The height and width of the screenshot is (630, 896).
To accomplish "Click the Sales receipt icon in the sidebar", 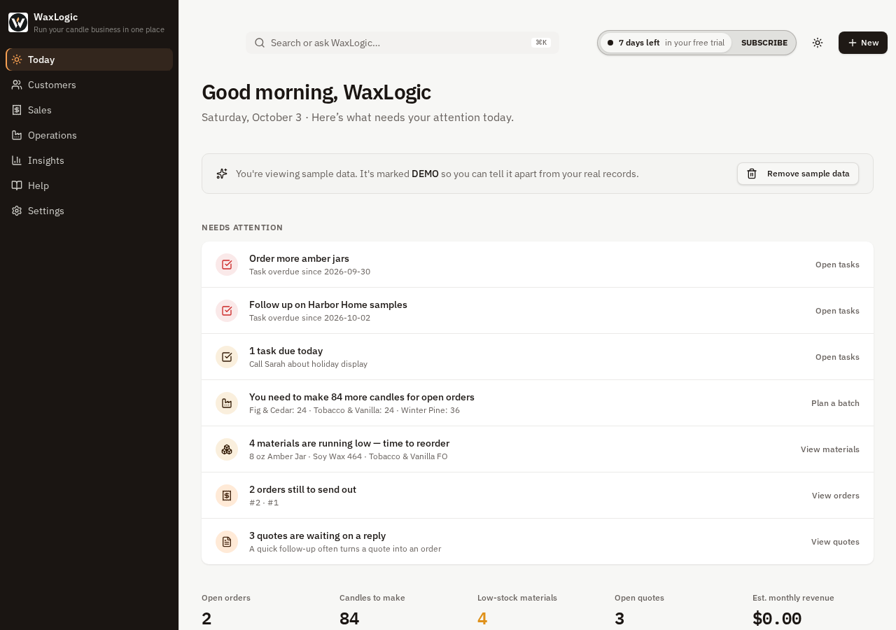I will [17, 110].
